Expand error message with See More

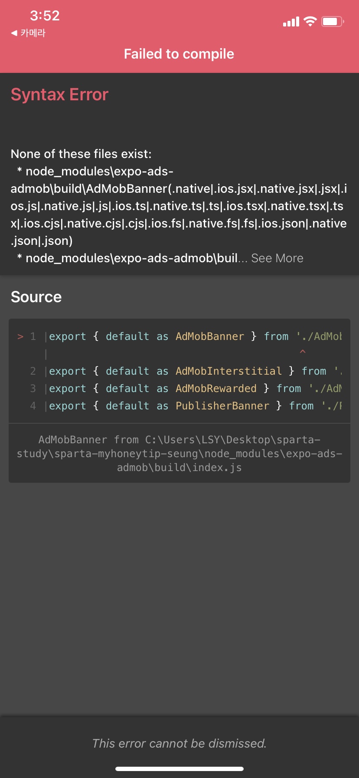[x=277, y=258]
